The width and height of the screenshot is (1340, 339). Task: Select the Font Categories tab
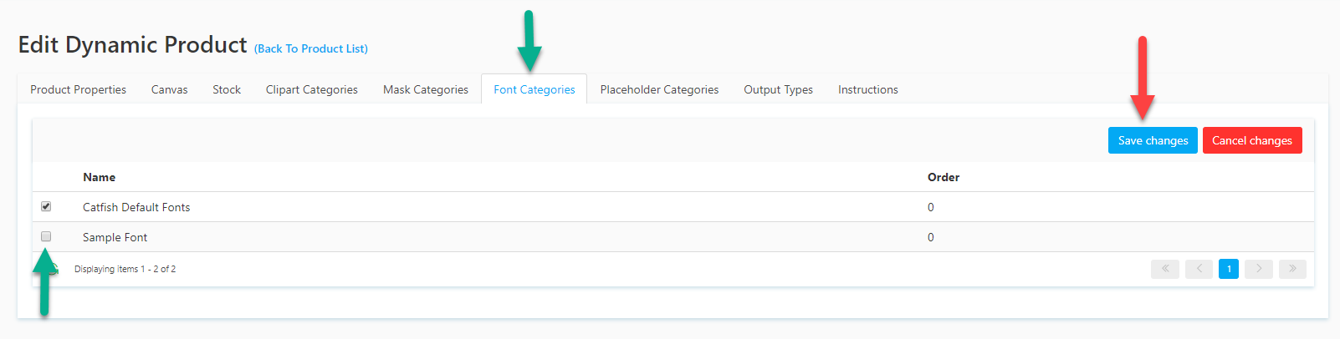(534, 89)
